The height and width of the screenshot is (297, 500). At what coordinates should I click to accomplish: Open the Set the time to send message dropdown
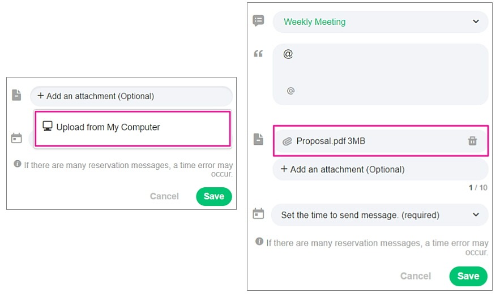click(379, 215)
